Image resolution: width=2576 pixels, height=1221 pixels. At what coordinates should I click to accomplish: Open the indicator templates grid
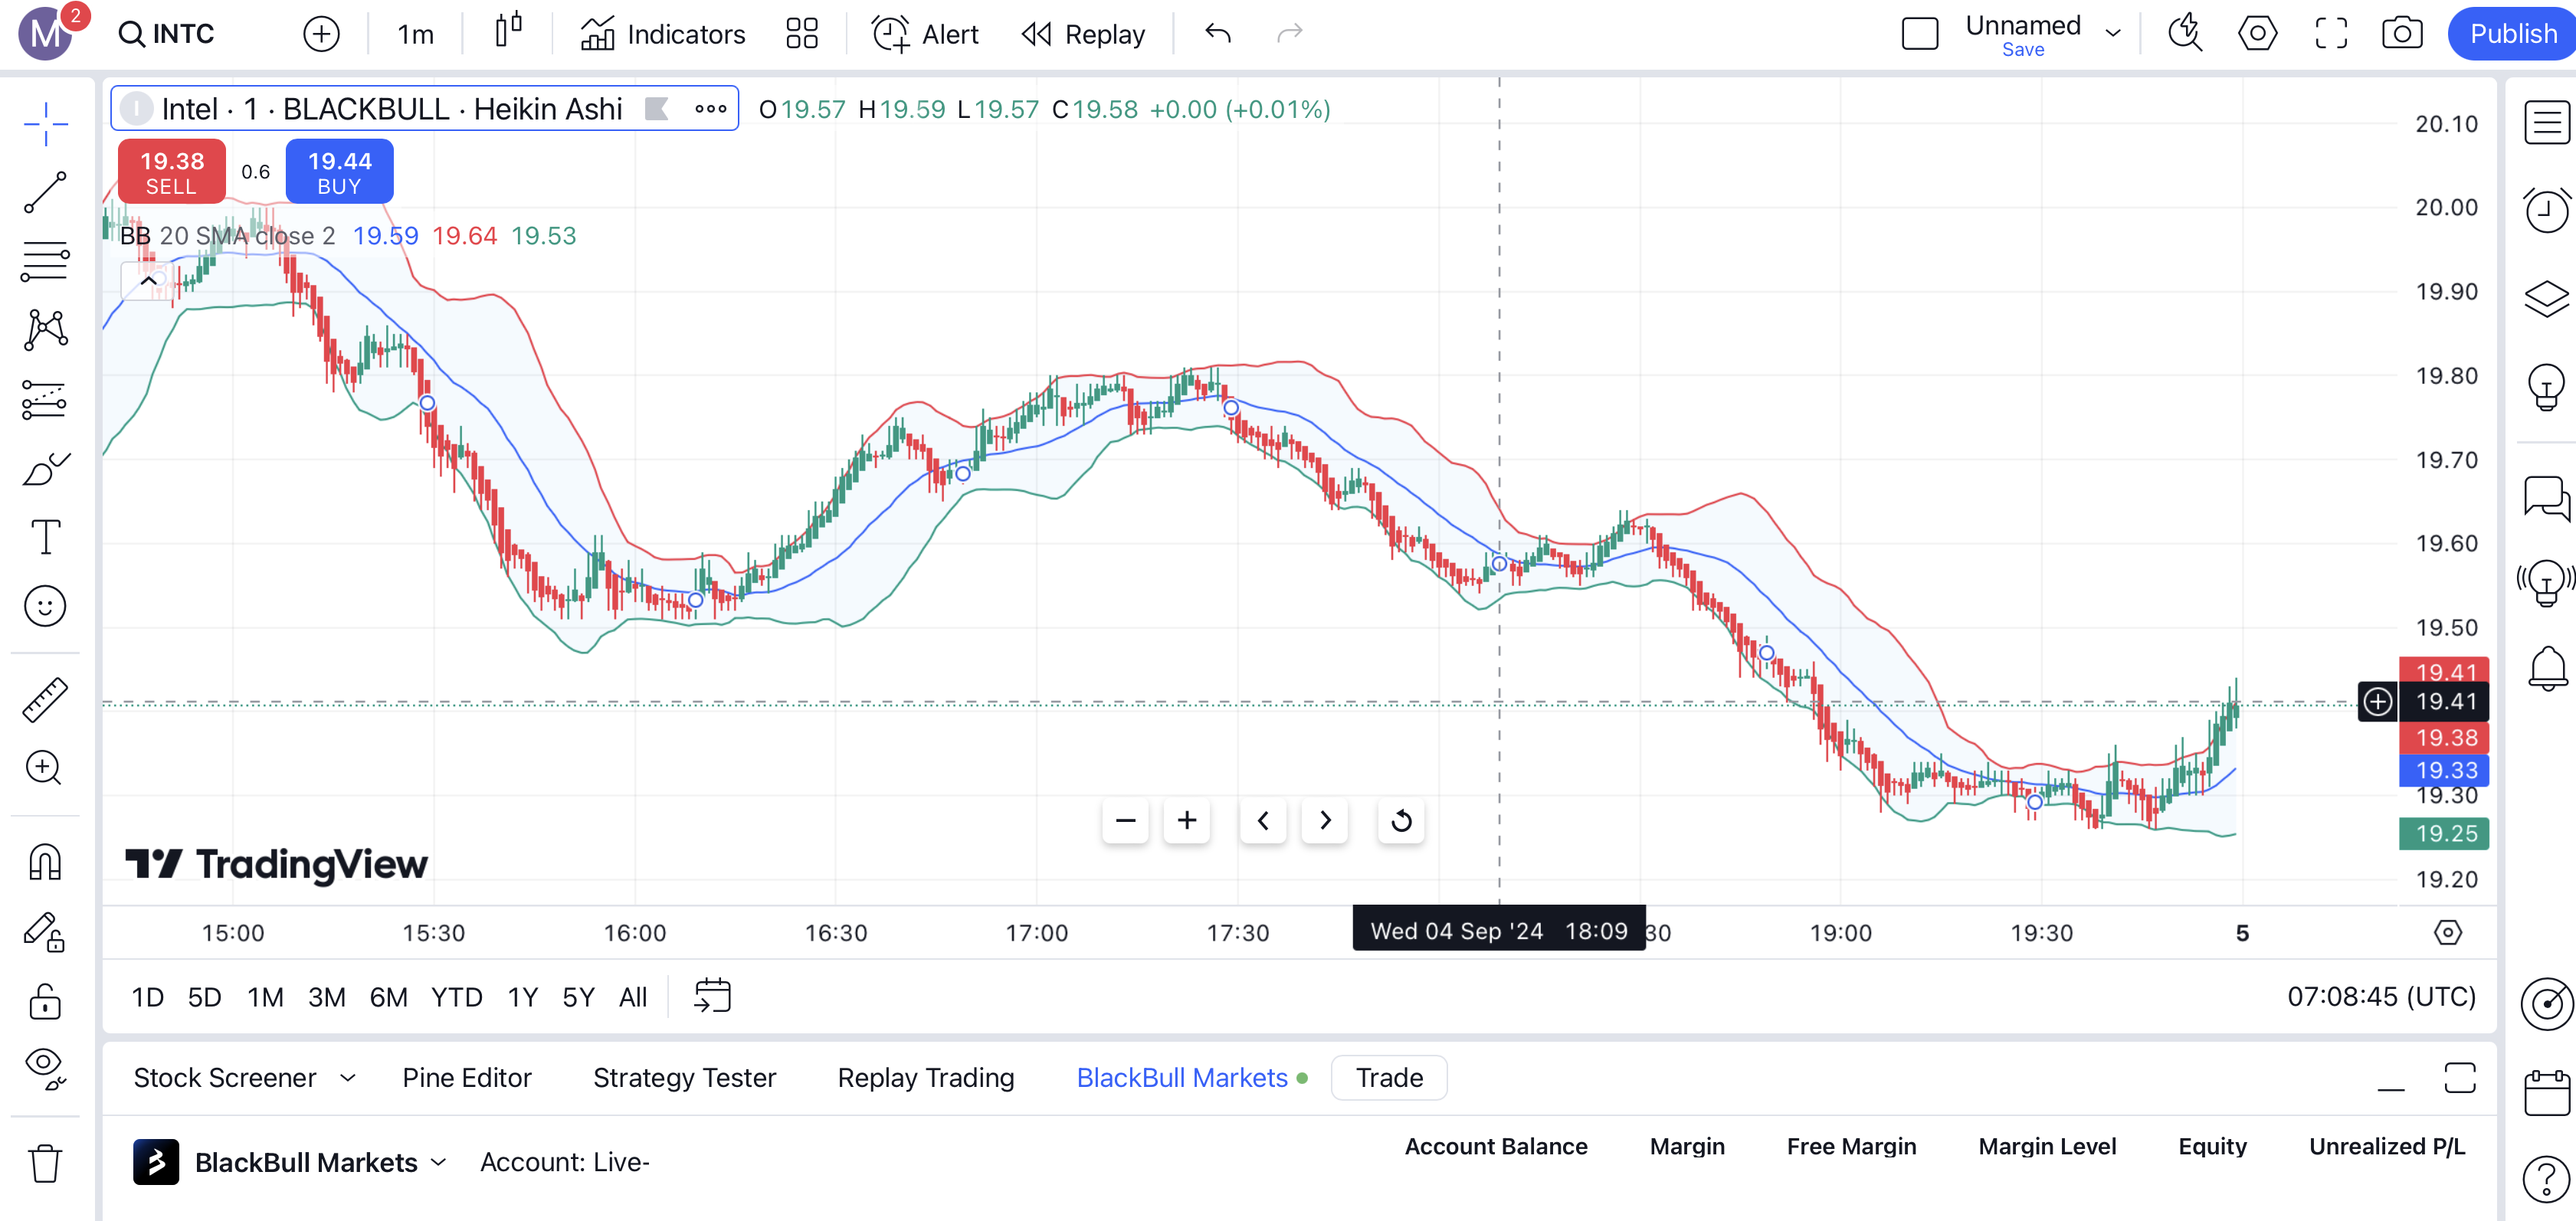tap(802, 34)
